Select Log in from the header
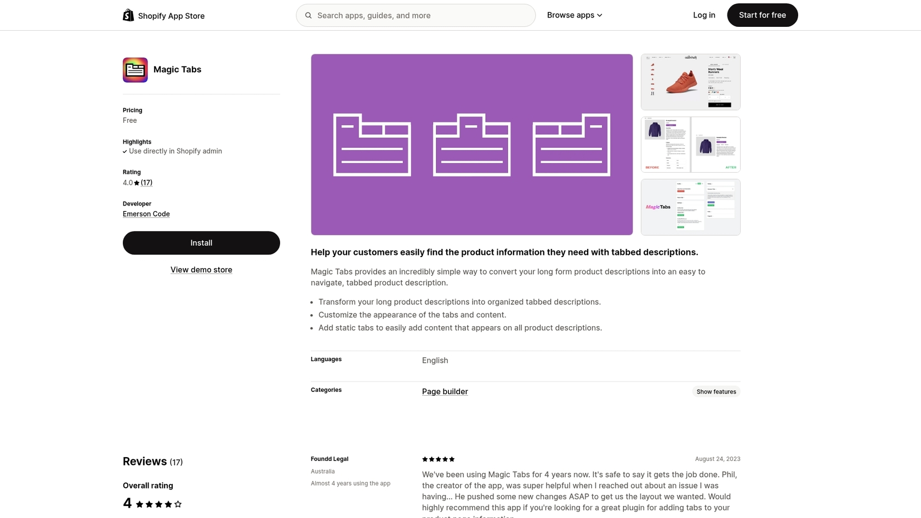The height and width of the screenshot is (518, 921). 704,15
